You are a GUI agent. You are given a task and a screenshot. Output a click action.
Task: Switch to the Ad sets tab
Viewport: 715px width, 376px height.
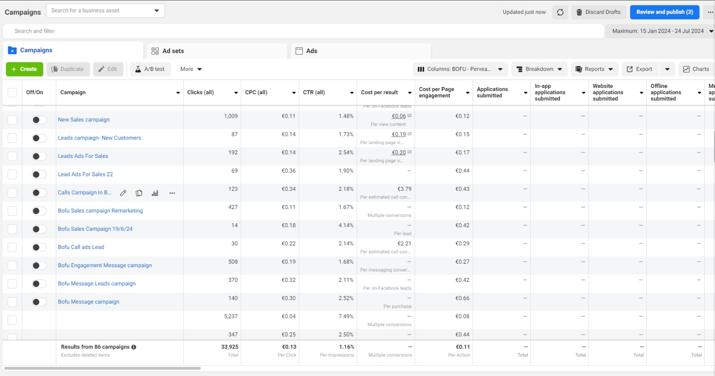pyautogui.click(x=217, y=51)
